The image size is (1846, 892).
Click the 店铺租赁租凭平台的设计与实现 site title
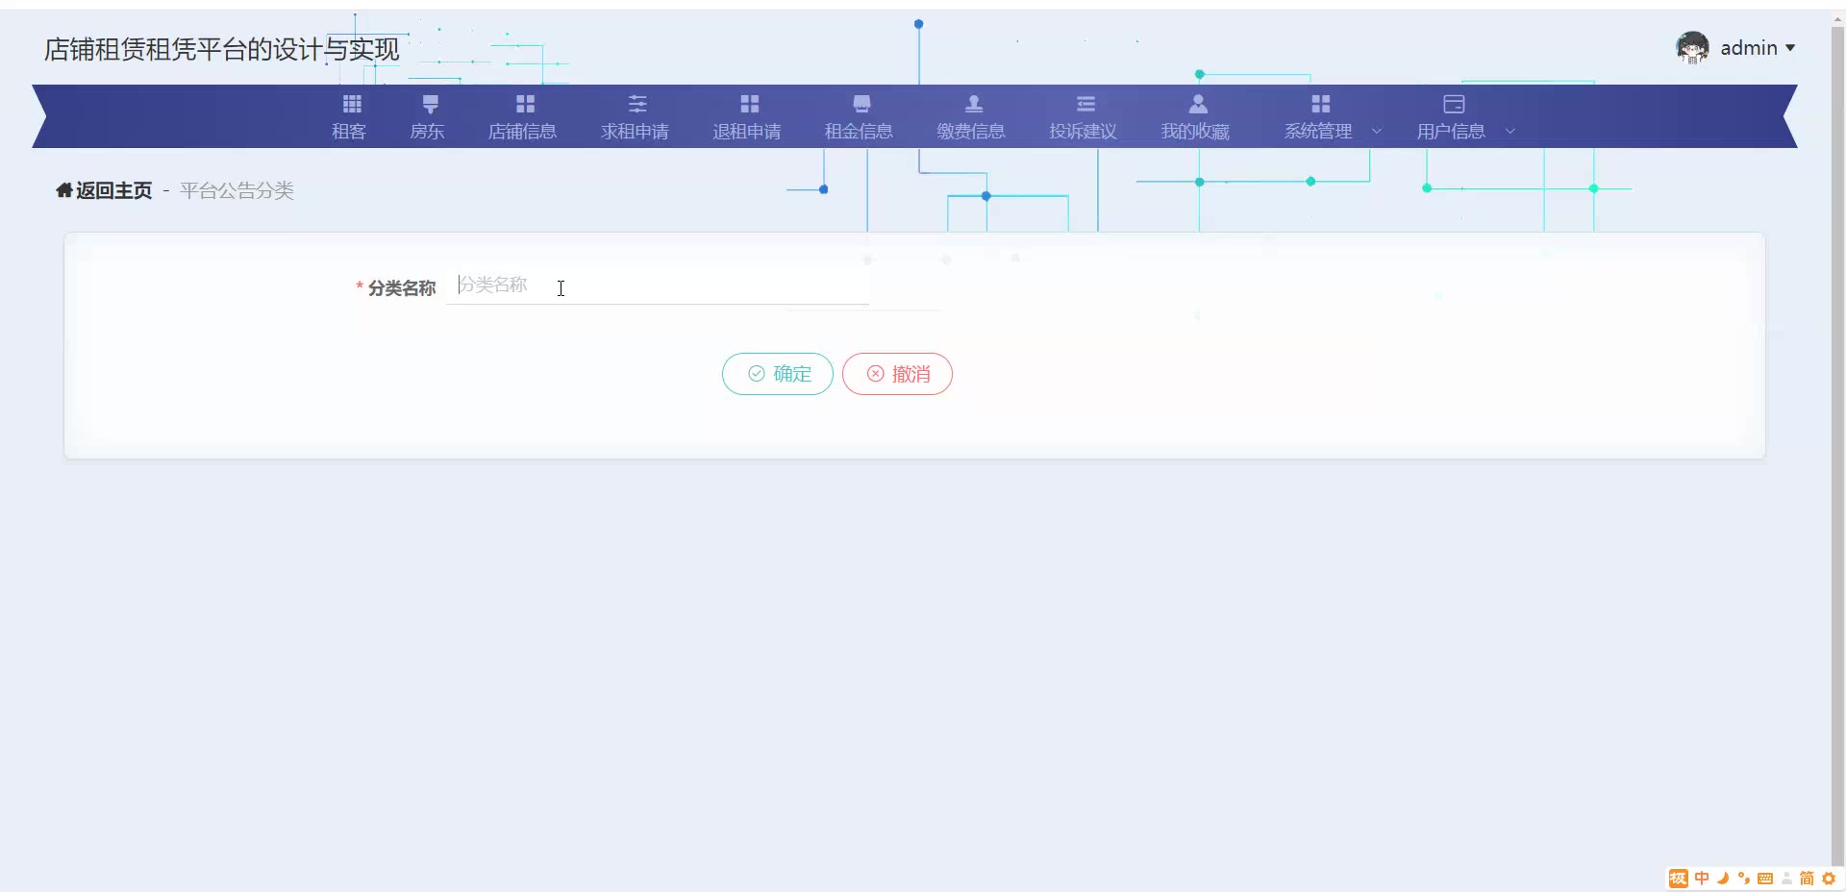(222, 49)
